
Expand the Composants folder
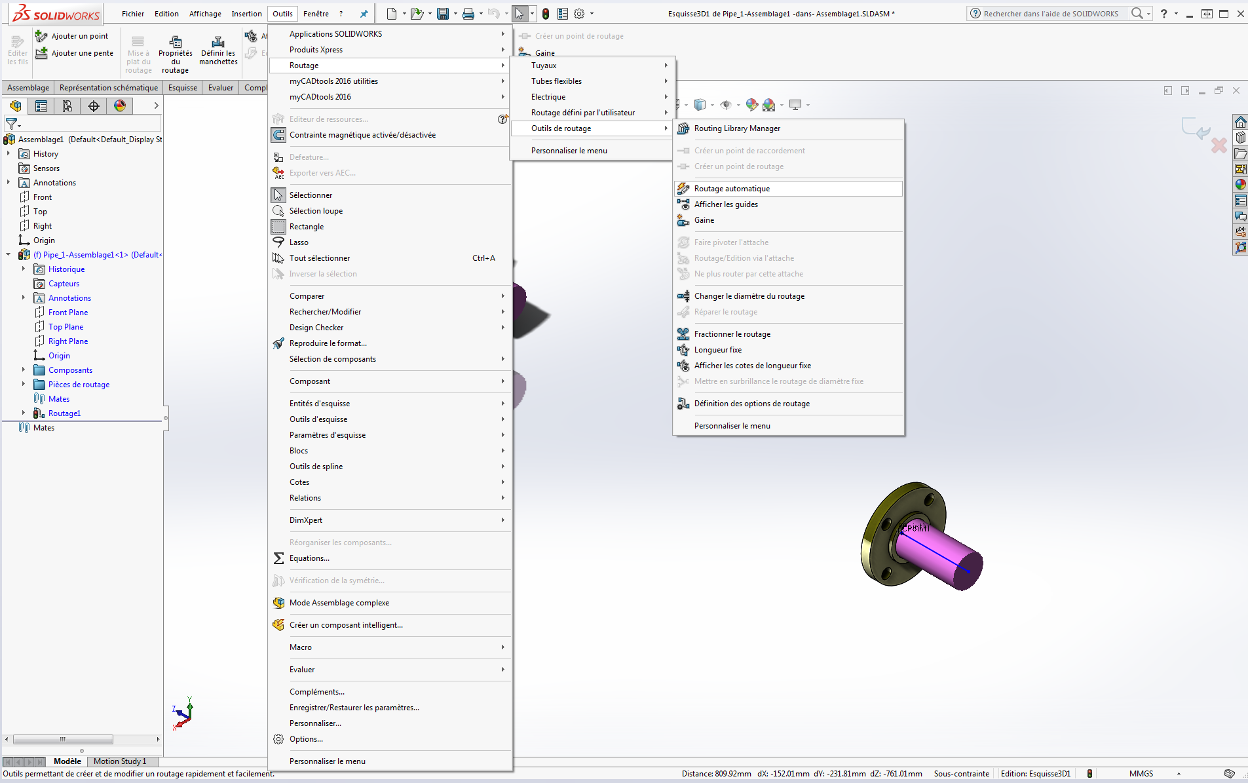click(24, 370)
